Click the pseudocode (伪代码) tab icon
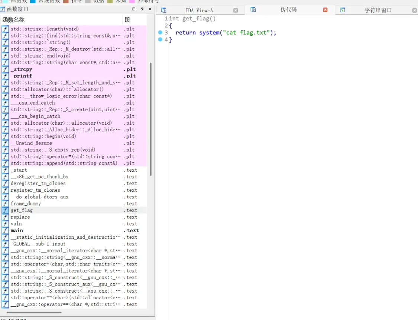Image resolution: width=418 pixels, height=320 pixels. (x=253, y=10)
